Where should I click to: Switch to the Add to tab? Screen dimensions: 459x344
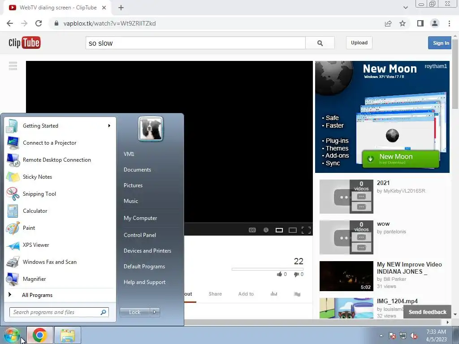(246, 294)
